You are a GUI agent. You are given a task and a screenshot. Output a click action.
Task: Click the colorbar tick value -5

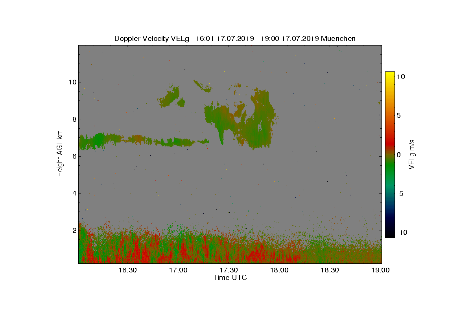(400, 194)
